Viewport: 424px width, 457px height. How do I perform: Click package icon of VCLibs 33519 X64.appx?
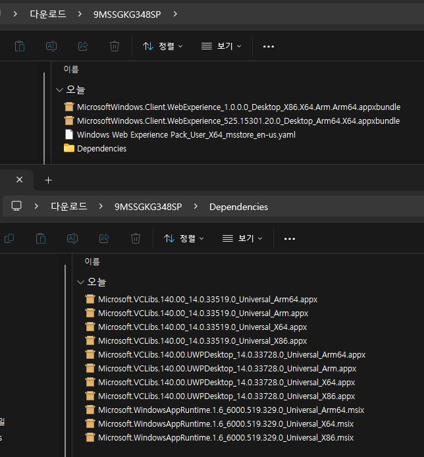point(90,327)
